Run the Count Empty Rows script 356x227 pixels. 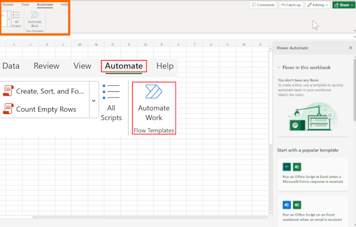pos(44,109)
